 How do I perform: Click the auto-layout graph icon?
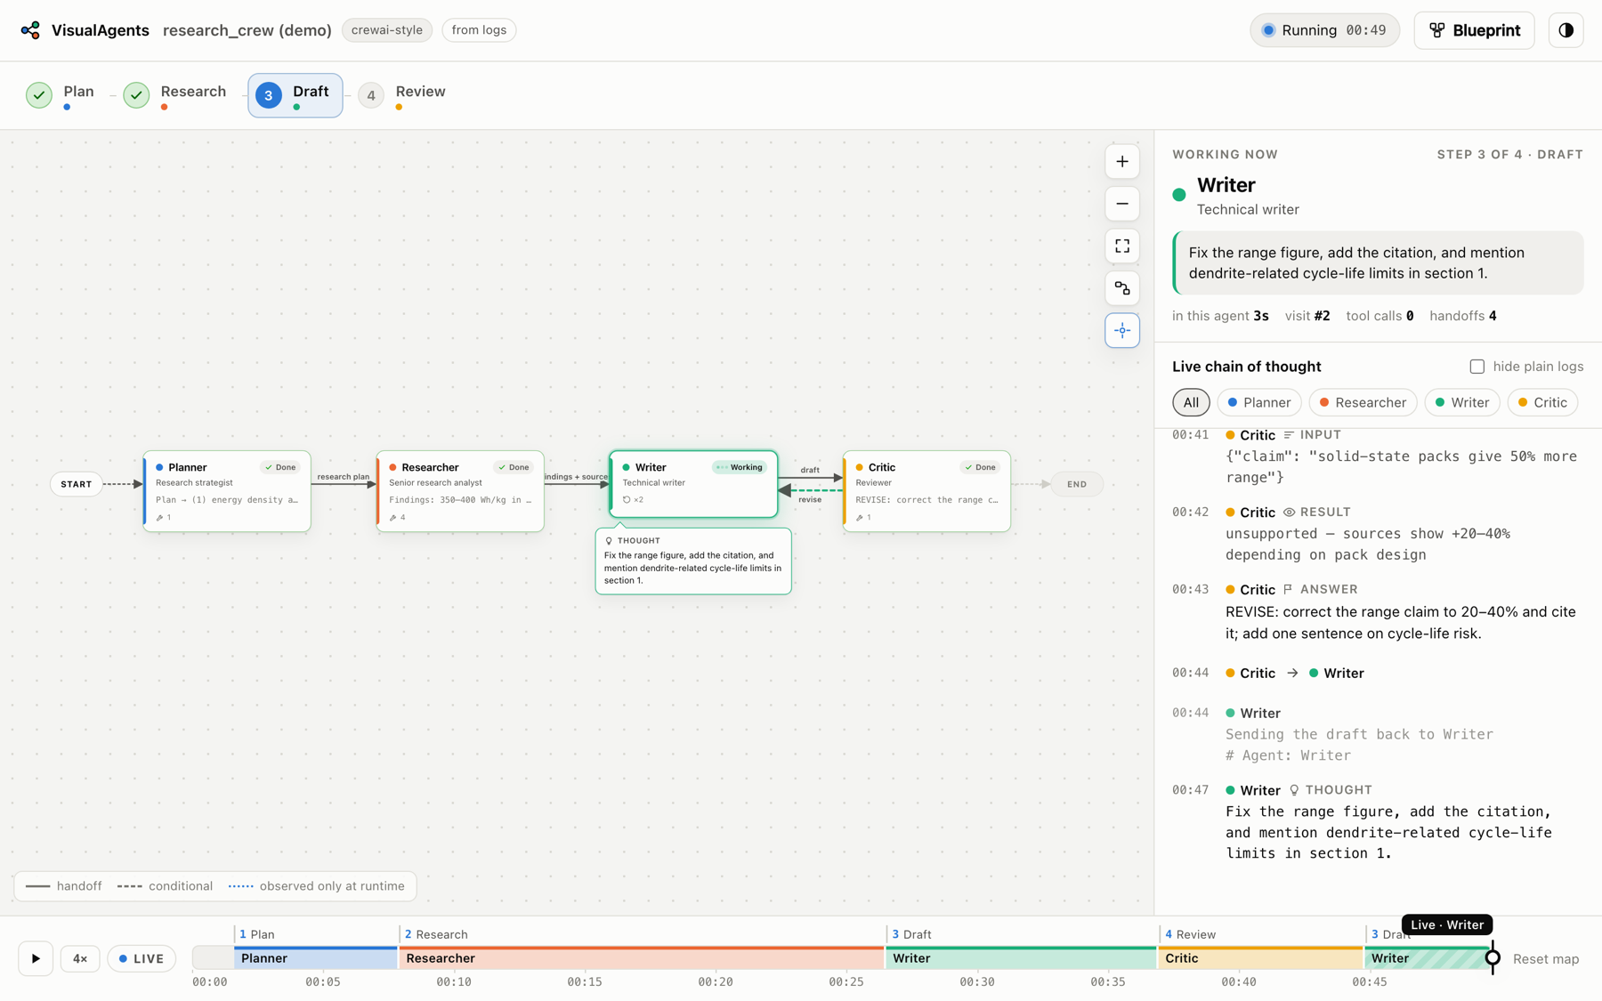(x=1122, y=288)
